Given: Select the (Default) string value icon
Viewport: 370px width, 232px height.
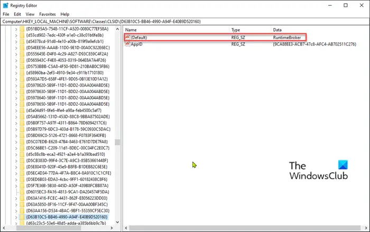Looking at the screenshot, I should pos(127,38).
